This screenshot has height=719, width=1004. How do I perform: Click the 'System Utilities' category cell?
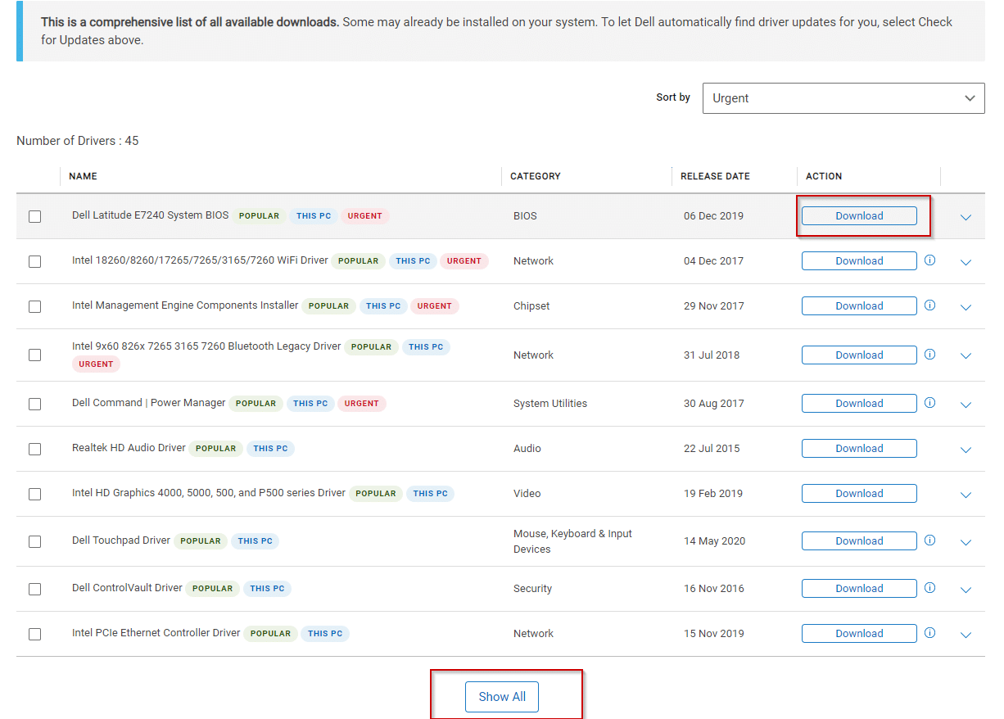[550, 404]
